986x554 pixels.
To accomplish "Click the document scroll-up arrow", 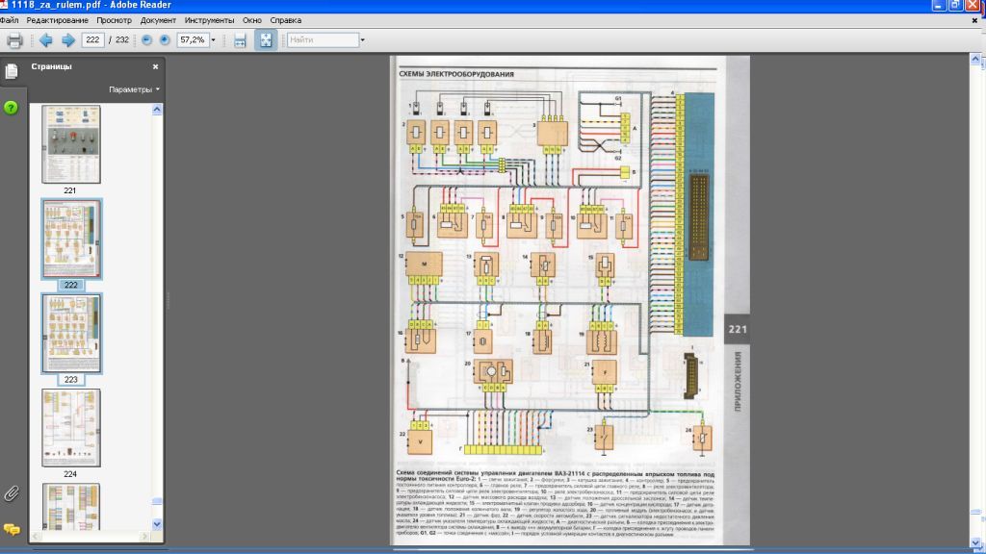I will click(975, 60).
